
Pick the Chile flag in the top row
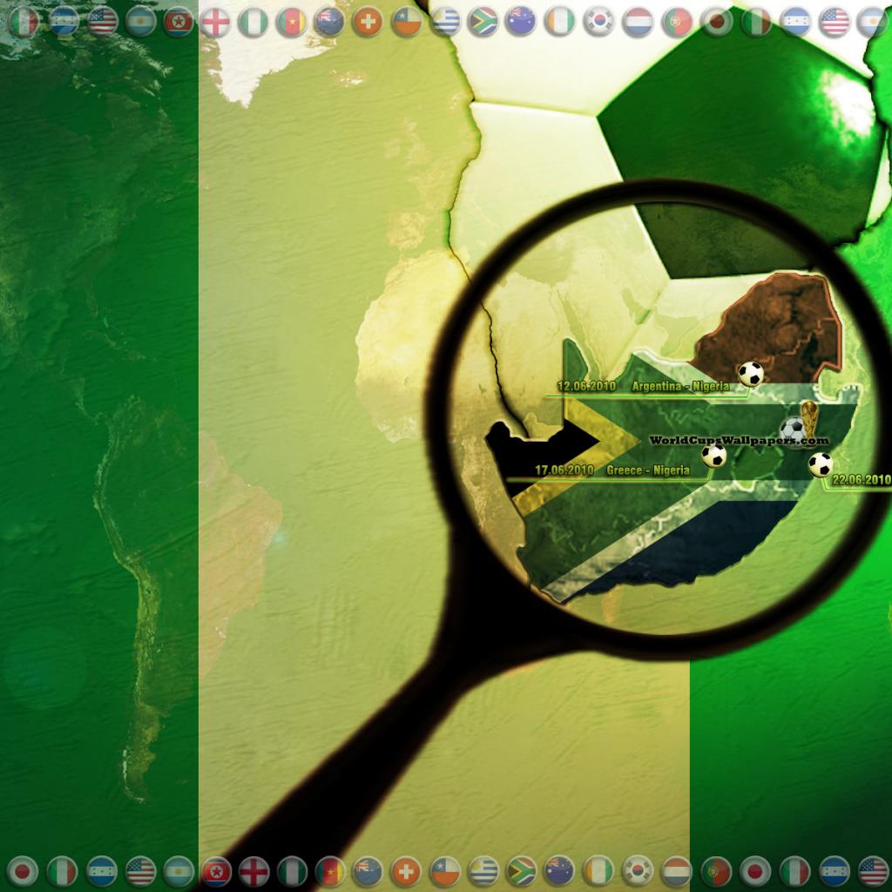(406, 21)
